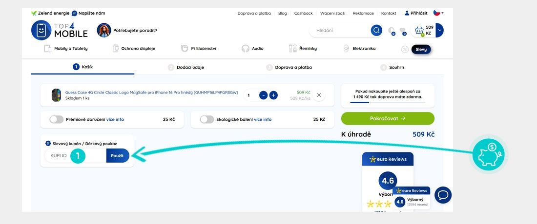Viewport: 537px width, 224px height.
Task: Decrease quantity with minus button
Action: (263, 95)
